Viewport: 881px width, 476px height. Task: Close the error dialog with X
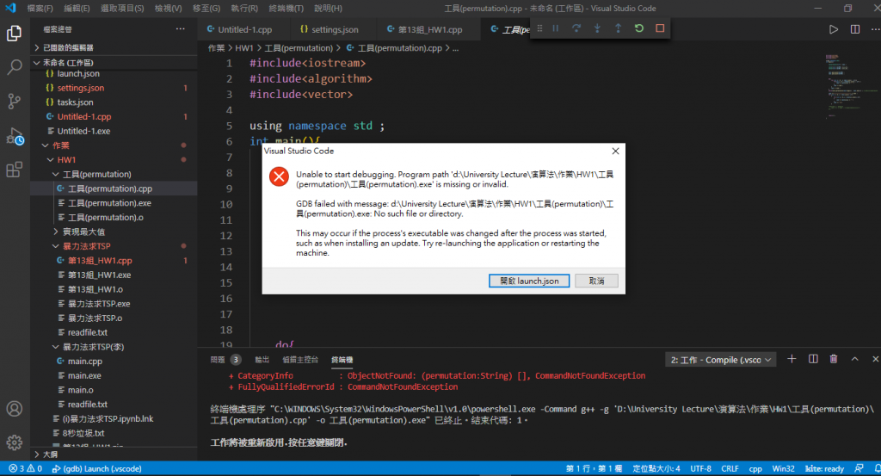tap(615, 151)
